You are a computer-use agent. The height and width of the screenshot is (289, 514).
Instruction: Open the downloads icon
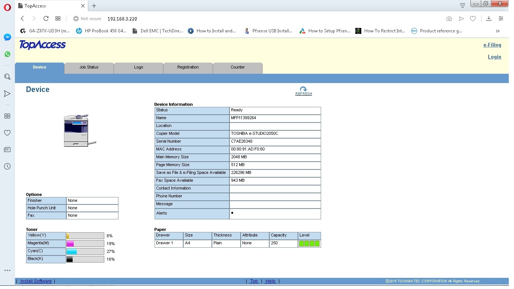tap(489, 19)
